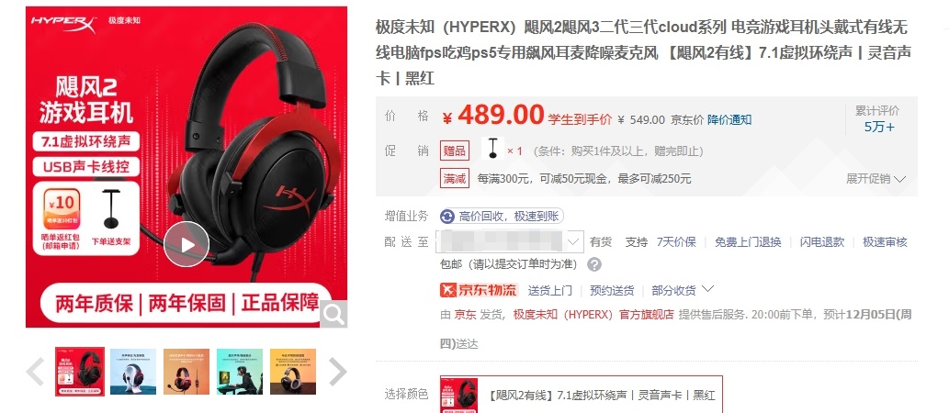This screenshot has height=413, width=949.
Task: Click the gift headphone stand icon
Action: click(492, 149)
